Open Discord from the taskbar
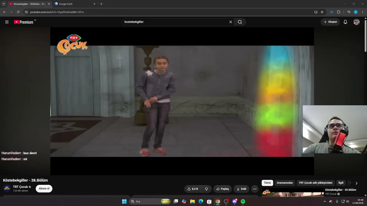 click(x=235, y=201)
